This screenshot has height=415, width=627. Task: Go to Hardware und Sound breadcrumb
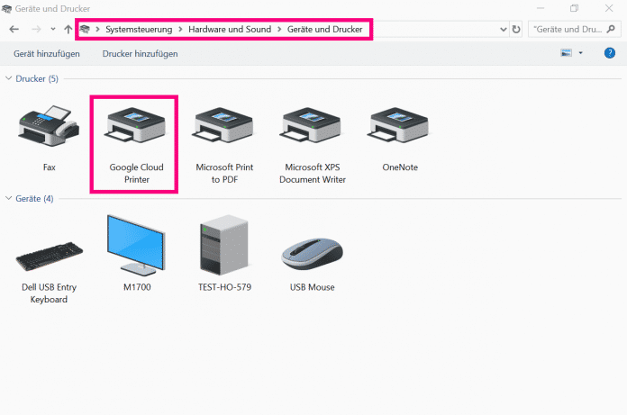point(231,29)
